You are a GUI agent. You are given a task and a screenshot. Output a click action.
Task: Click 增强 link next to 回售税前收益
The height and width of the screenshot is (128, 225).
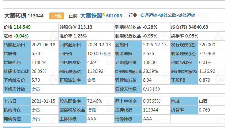(92, 110)
